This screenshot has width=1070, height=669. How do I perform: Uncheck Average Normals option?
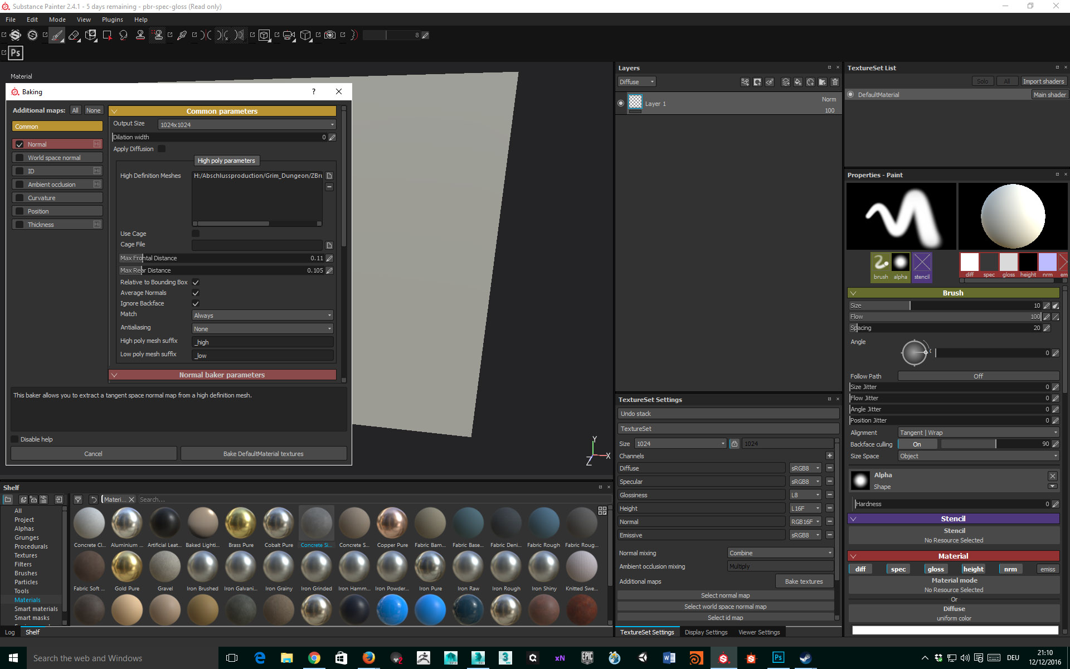pos(196,293)
